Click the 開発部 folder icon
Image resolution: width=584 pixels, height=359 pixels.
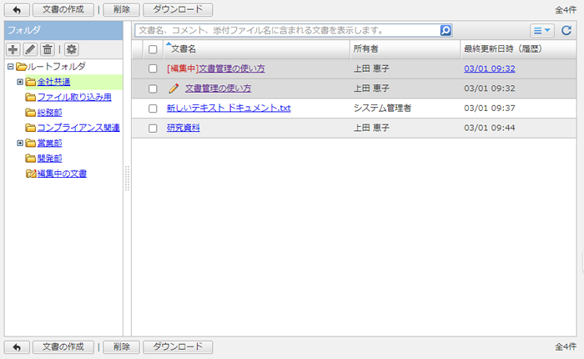31,159
